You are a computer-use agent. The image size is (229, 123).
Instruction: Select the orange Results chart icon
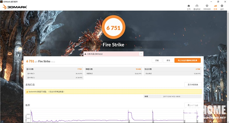click(x=215, y=6)
